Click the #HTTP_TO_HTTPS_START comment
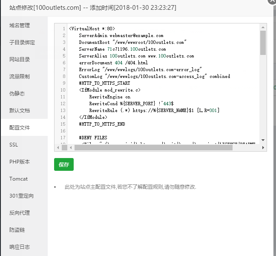This screenshot has width=276, height=256. 104,83
